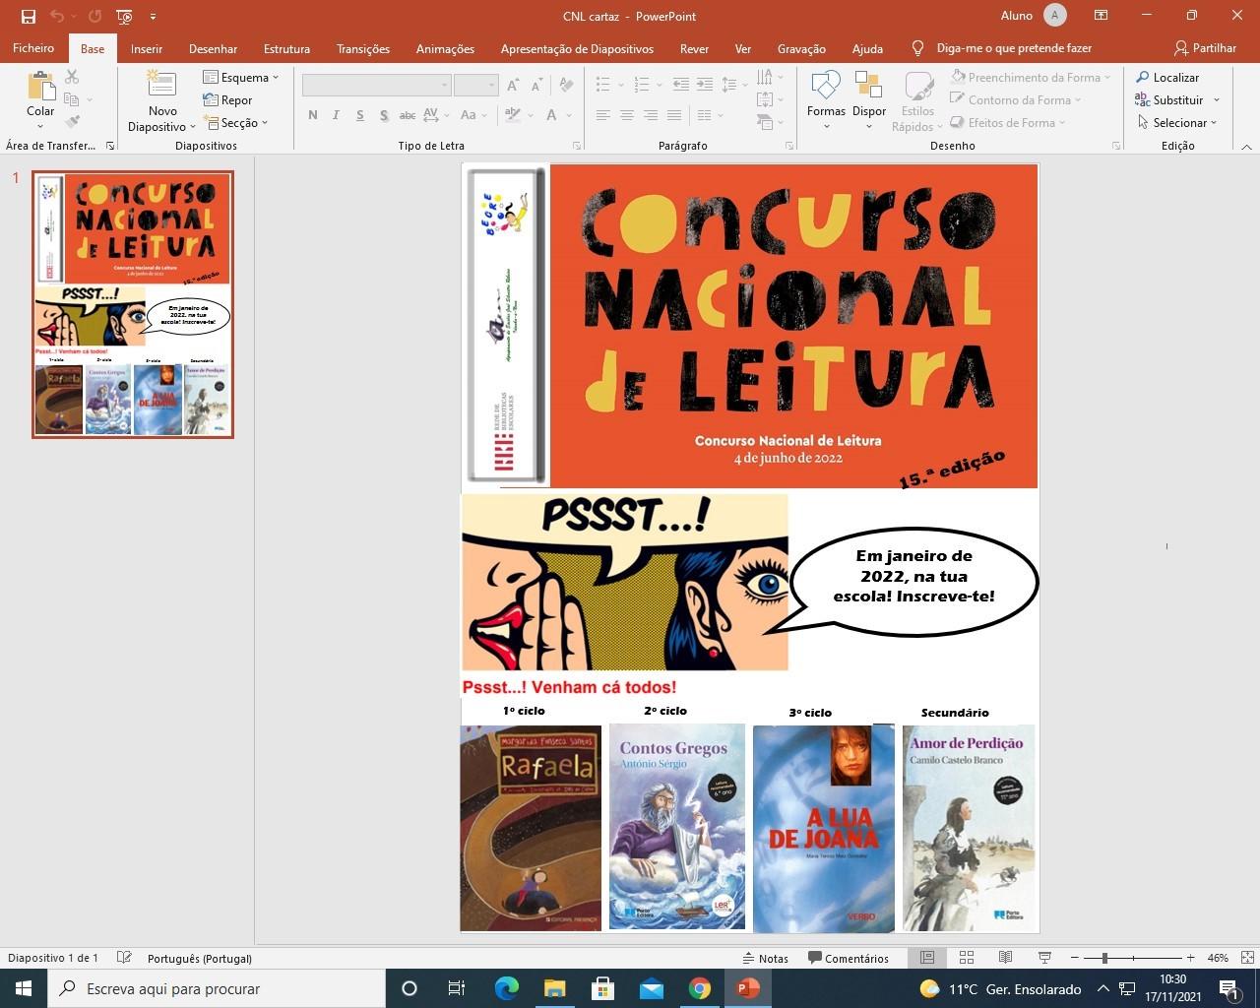Start Slide Show from status bar icon
Viewport: 1260px width, 1008px height.
click(x=1044, y=958)
